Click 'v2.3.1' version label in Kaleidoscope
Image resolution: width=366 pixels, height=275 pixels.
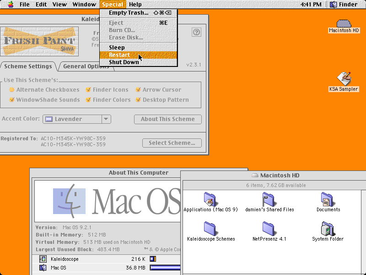[x=194, y=65]
